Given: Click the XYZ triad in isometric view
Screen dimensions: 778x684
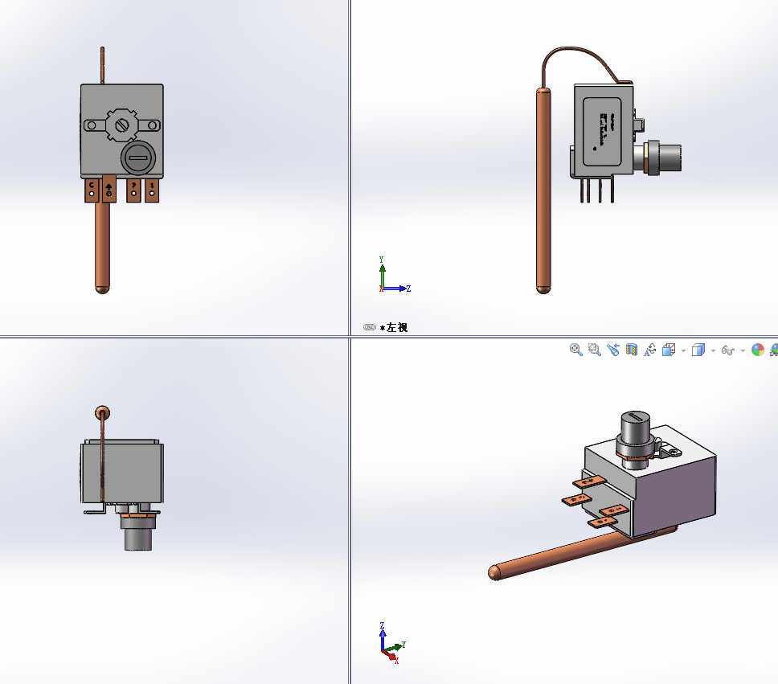Looking at the screenshot, I should [392, 643].
